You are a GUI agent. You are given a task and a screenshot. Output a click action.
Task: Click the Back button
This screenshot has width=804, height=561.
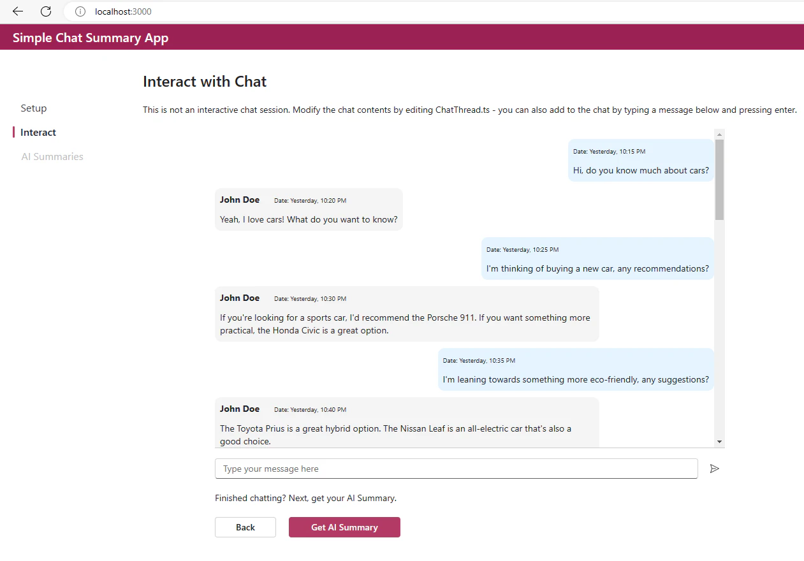pyautogui.click(x=245, y=527)
